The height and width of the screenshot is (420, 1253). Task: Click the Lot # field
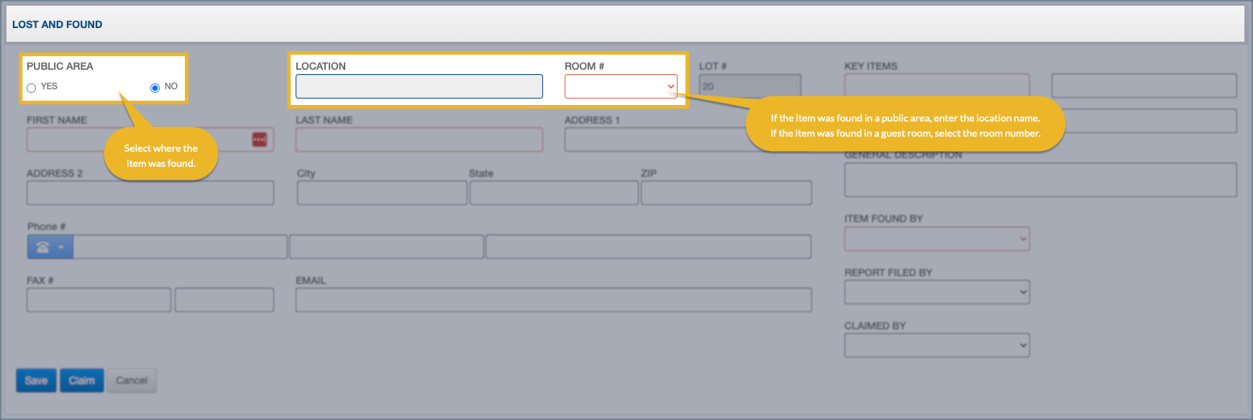coord(749,86)
